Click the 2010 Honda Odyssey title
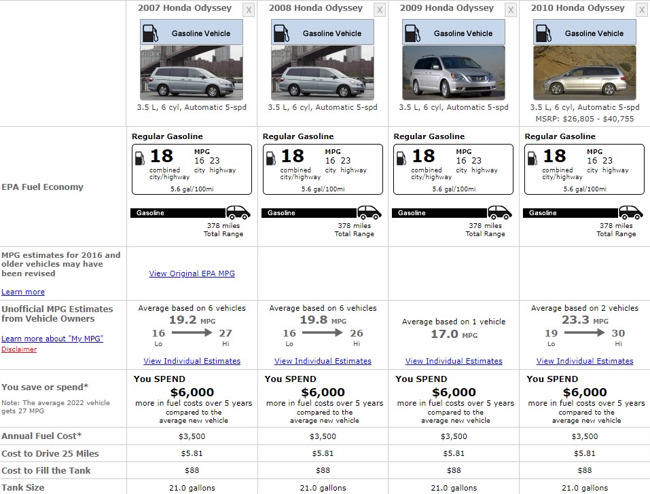This screenshot has height=494, width=650. coord(578,8)
